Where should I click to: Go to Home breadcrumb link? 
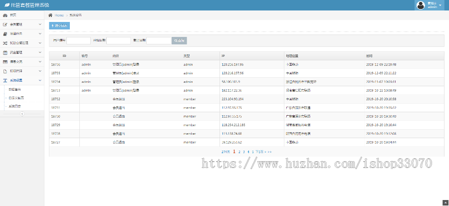coord(59,15)
